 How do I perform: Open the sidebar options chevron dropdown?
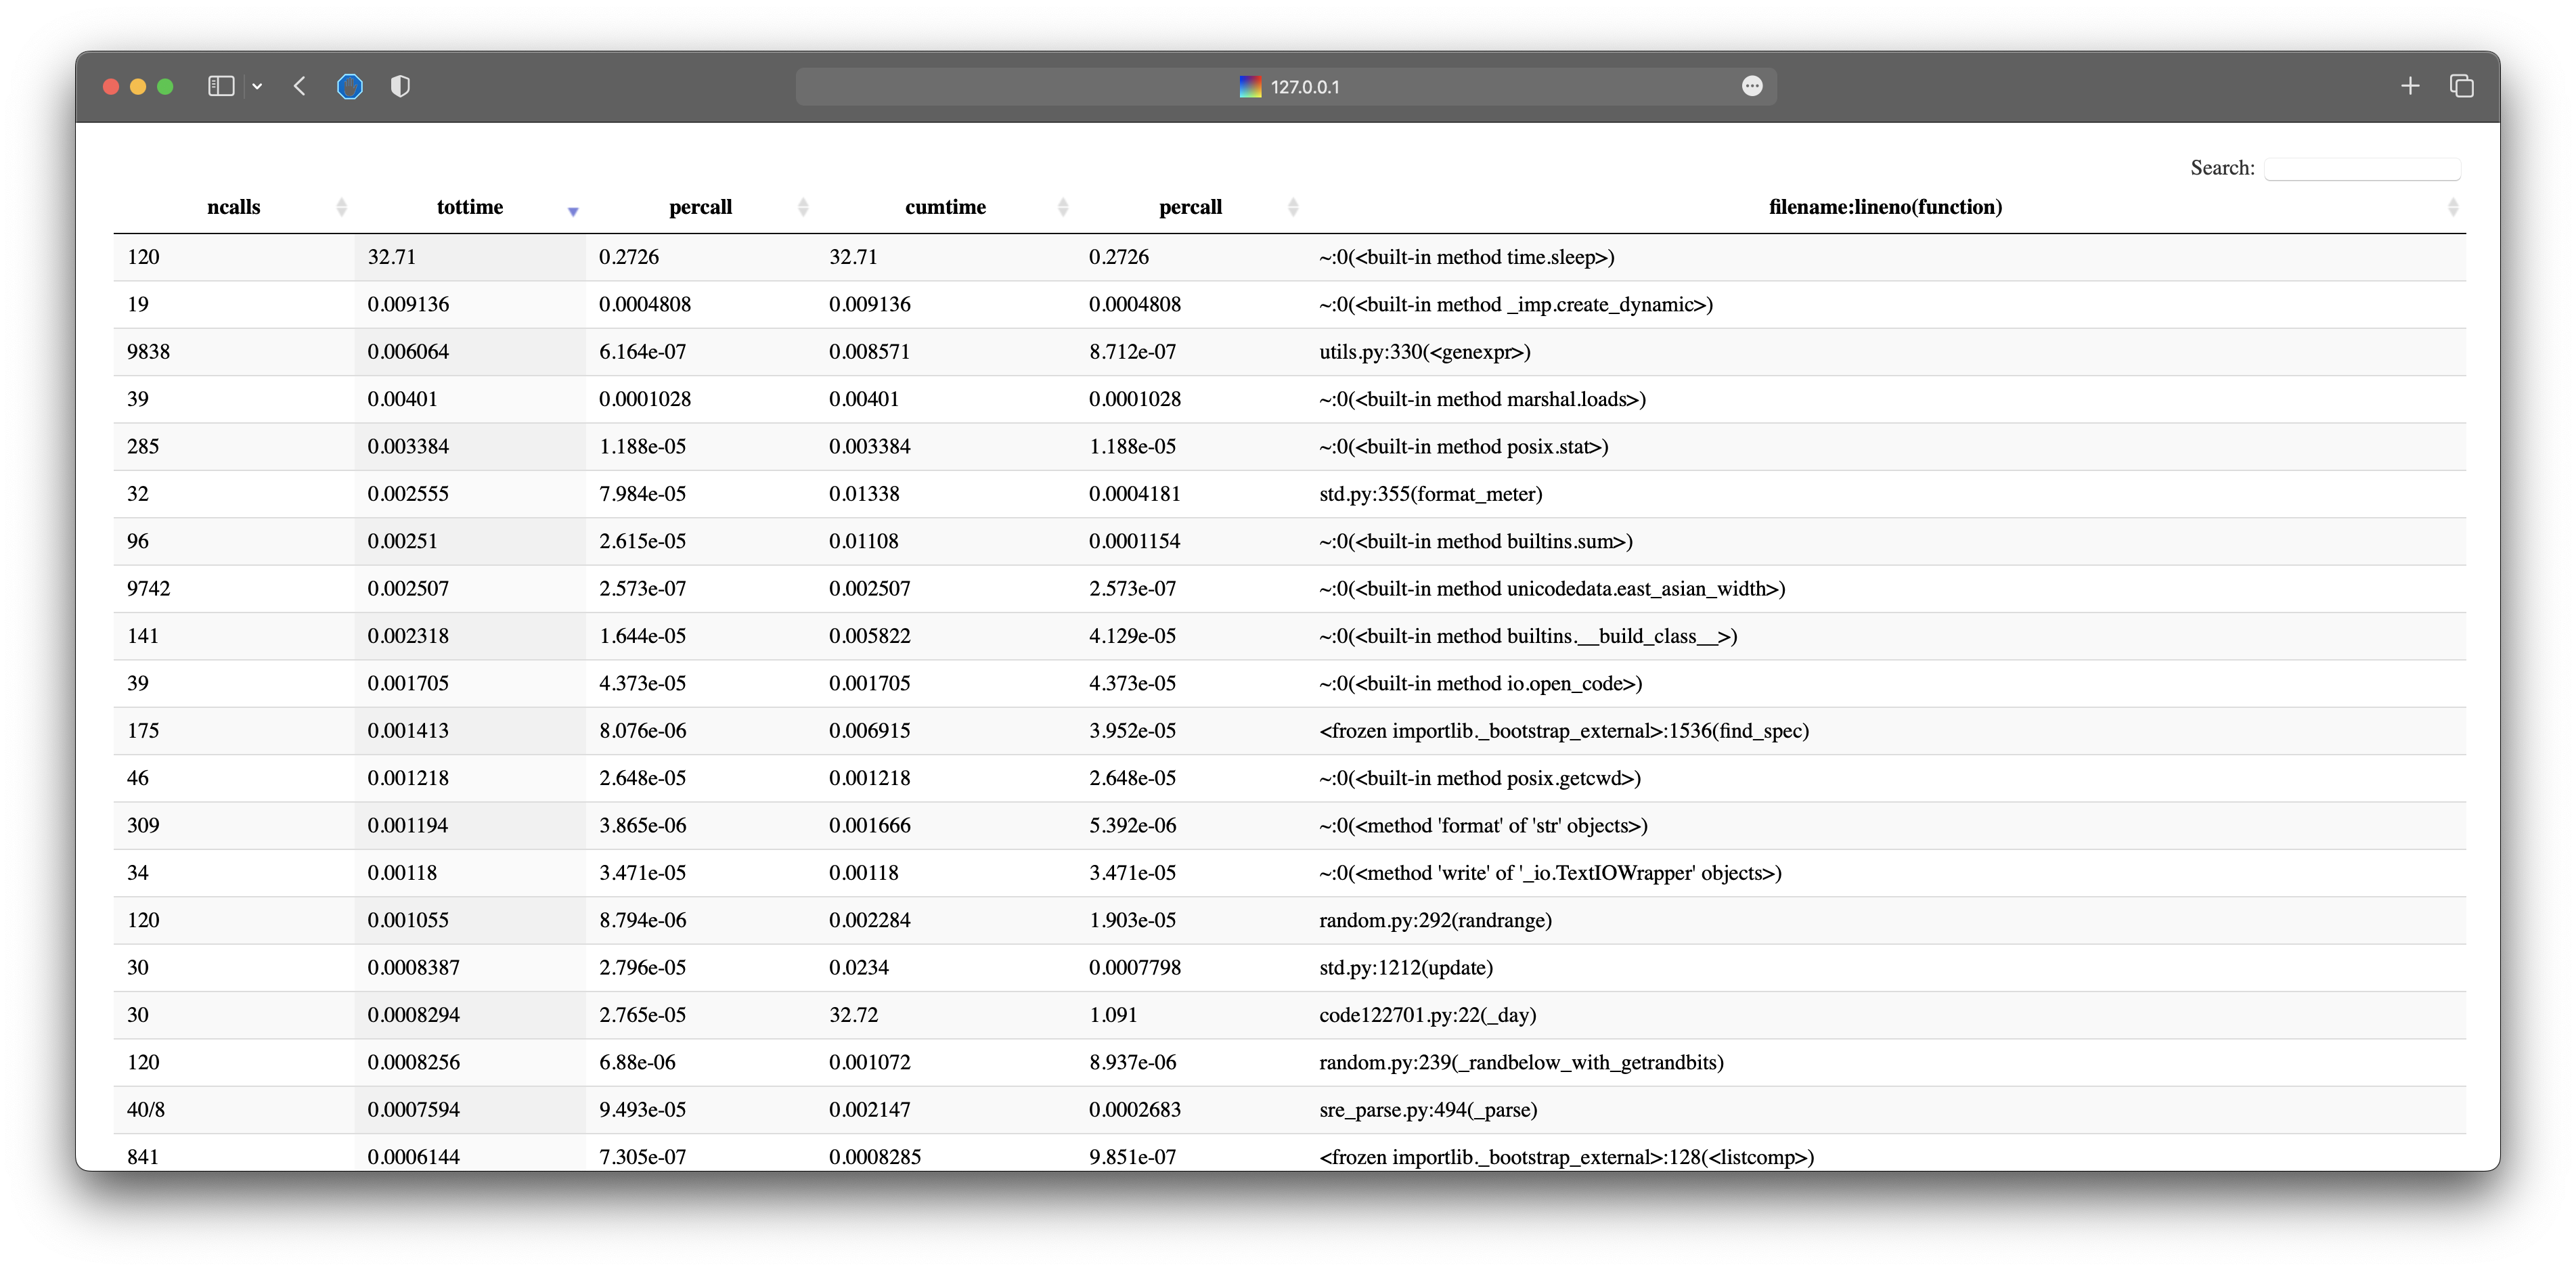(x=257, y=87)
